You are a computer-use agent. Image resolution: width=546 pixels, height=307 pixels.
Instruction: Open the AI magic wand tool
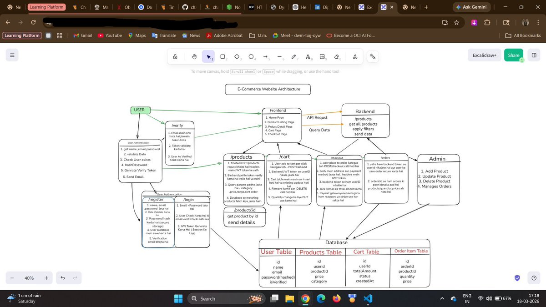(373, 57)
